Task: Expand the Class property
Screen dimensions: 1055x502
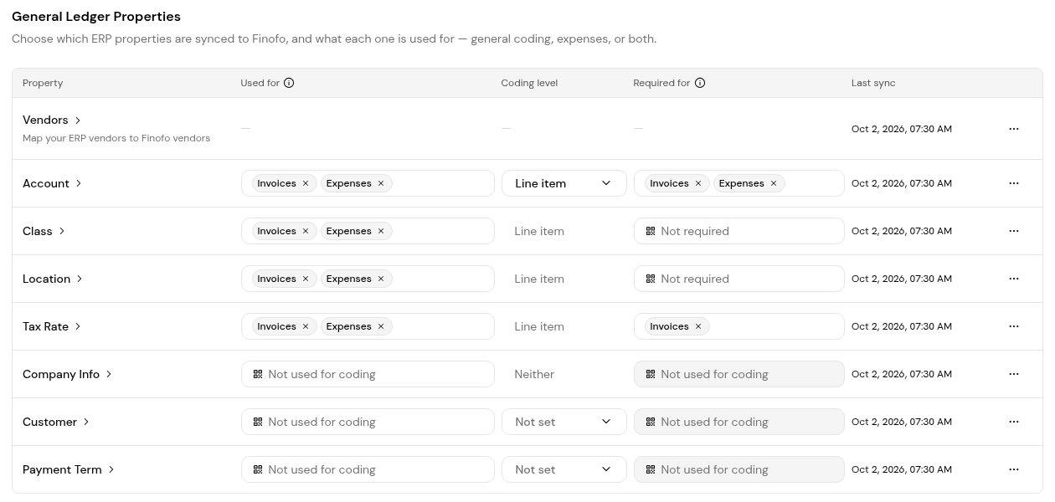Action: (x=62, y=231)
